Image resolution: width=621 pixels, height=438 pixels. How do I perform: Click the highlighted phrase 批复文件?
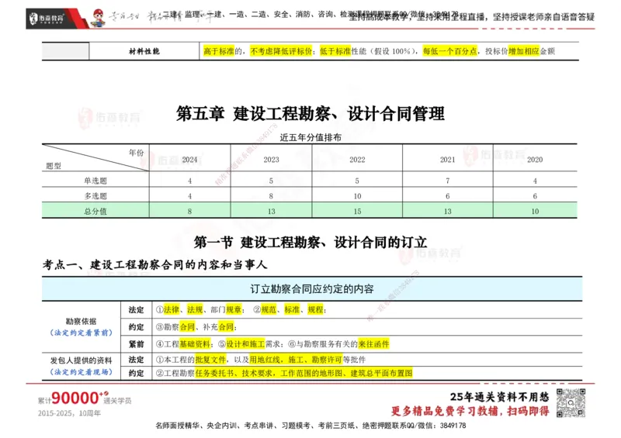pos(210,360)
